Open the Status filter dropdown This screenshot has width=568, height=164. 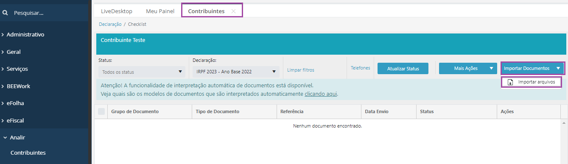(142, 72)
